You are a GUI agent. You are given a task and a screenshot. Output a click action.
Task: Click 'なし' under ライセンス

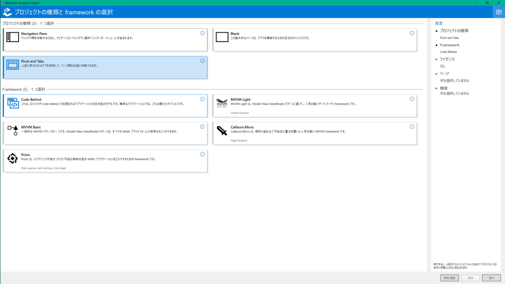click(443, 66)
